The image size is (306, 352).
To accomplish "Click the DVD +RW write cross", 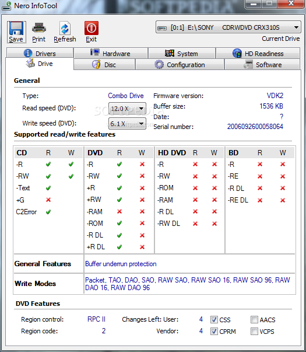I will (142, 200).
